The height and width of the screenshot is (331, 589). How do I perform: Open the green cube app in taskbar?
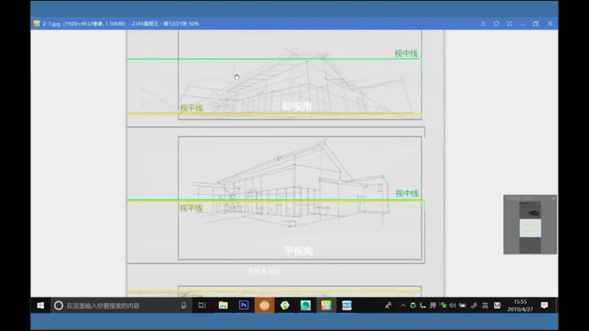coord(285,305)
